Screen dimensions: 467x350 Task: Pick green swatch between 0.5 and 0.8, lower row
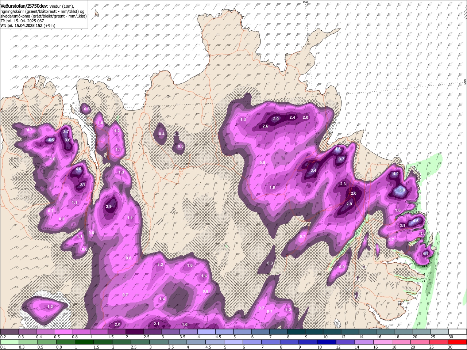click(x=47, y=342)
